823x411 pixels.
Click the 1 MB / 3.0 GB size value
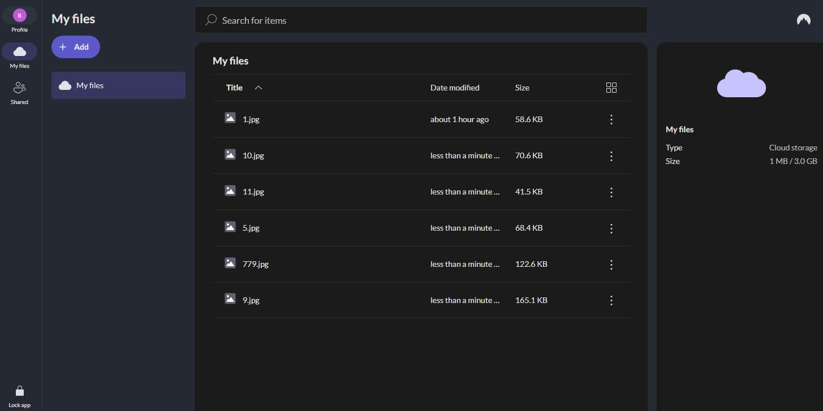tap(793, 161)
